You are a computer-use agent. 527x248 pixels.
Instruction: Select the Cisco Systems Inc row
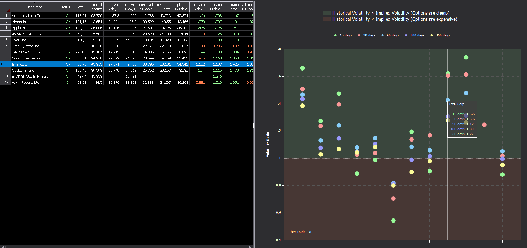(x=126, y=46)
